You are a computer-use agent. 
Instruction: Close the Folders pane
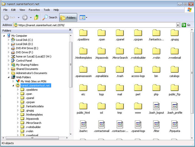[70, 30]
